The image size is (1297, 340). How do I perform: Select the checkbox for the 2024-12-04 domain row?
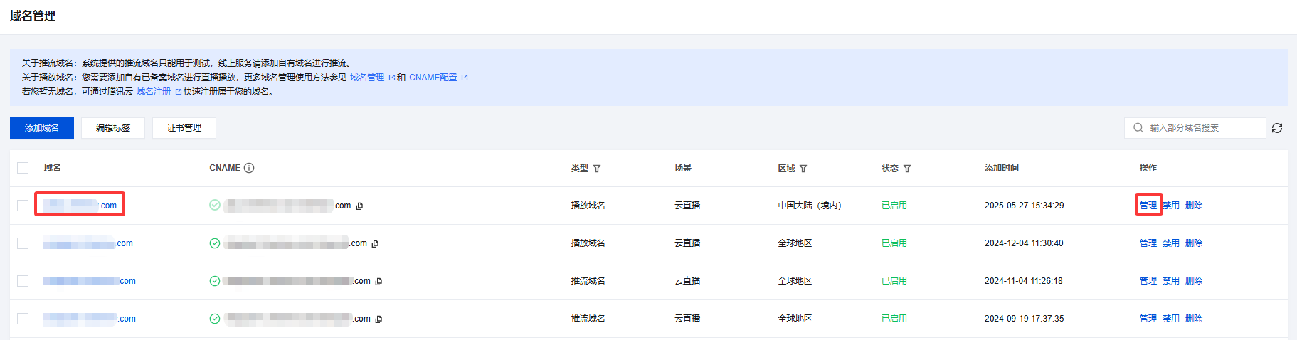coord(23,243)
